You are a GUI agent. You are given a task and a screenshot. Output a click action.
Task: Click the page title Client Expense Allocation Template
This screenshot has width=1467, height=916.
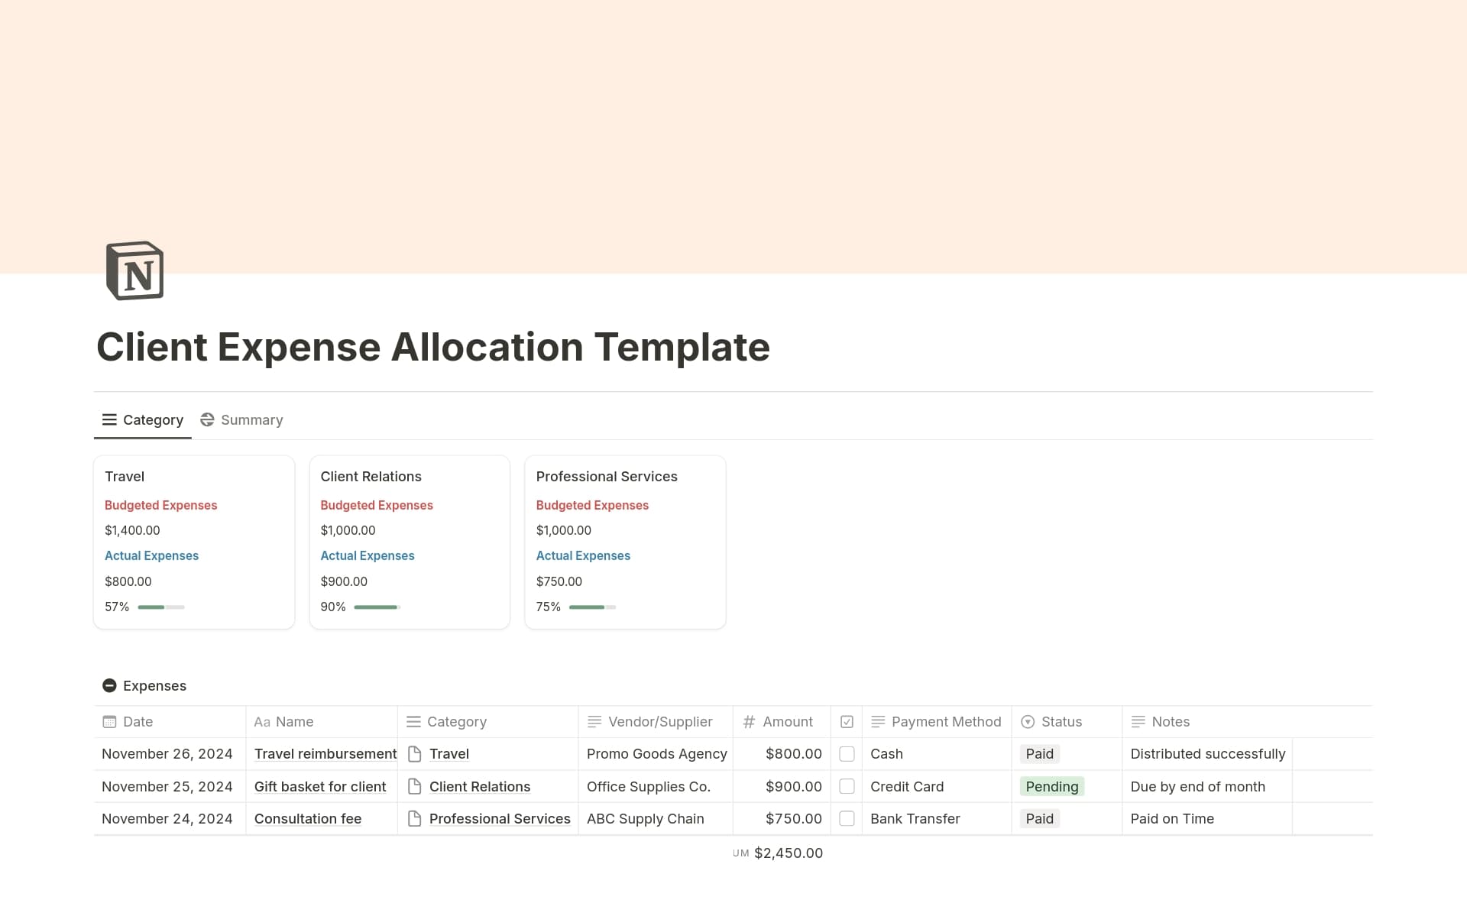(x=433, y=348)
